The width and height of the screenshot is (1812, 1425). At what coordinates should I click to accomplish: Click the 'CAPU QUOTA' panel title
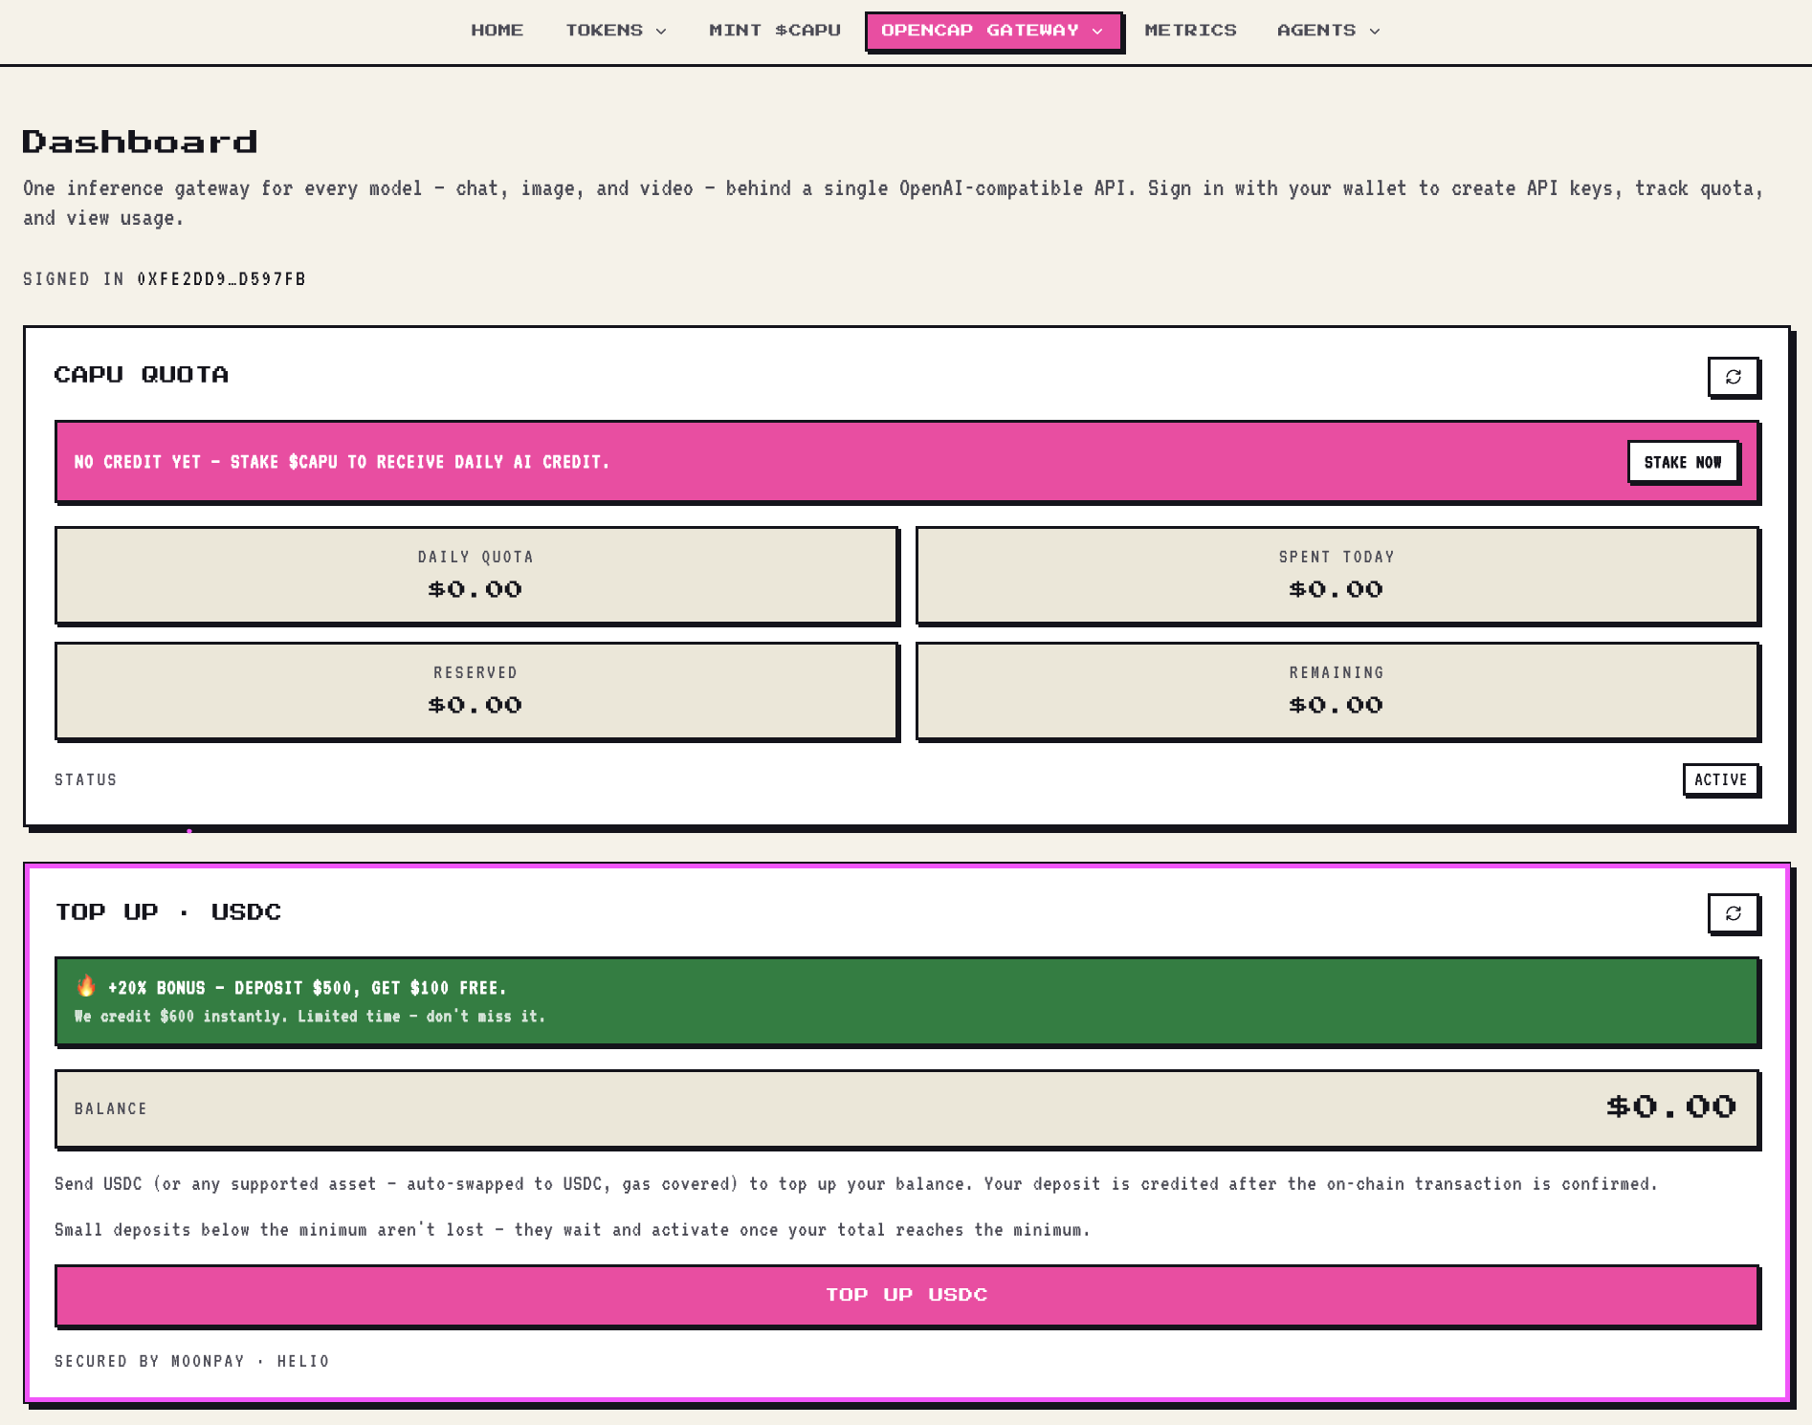click(x=142, y=375)
